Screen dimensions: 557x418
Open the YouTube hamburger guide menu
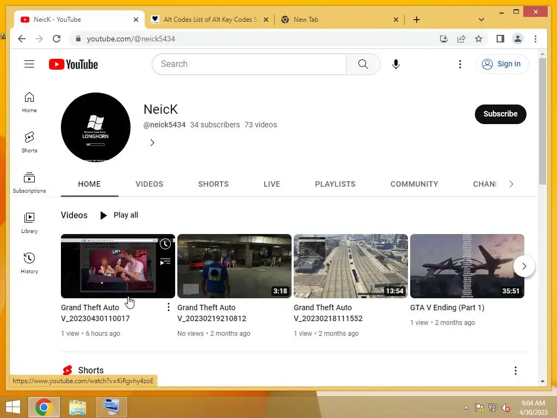pos(29,64)
